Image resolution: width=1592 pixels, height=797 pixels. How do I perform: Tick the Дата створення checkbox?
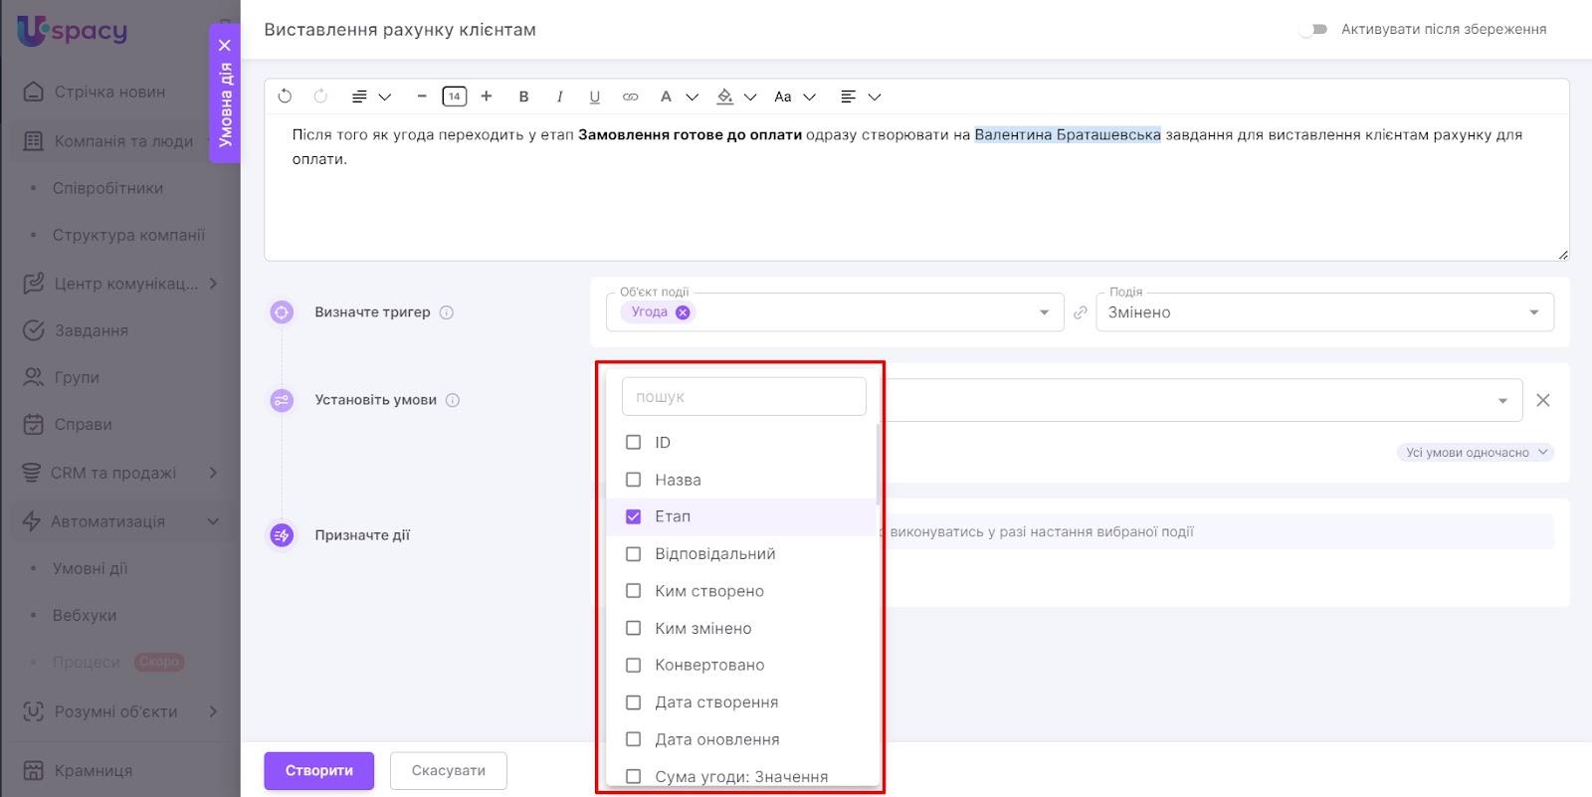[633, 702]
